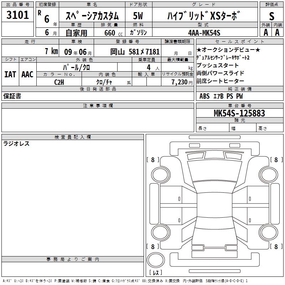Click the roof panel of car diagram
Screen dimensions: 285x285
pos(214,205)
